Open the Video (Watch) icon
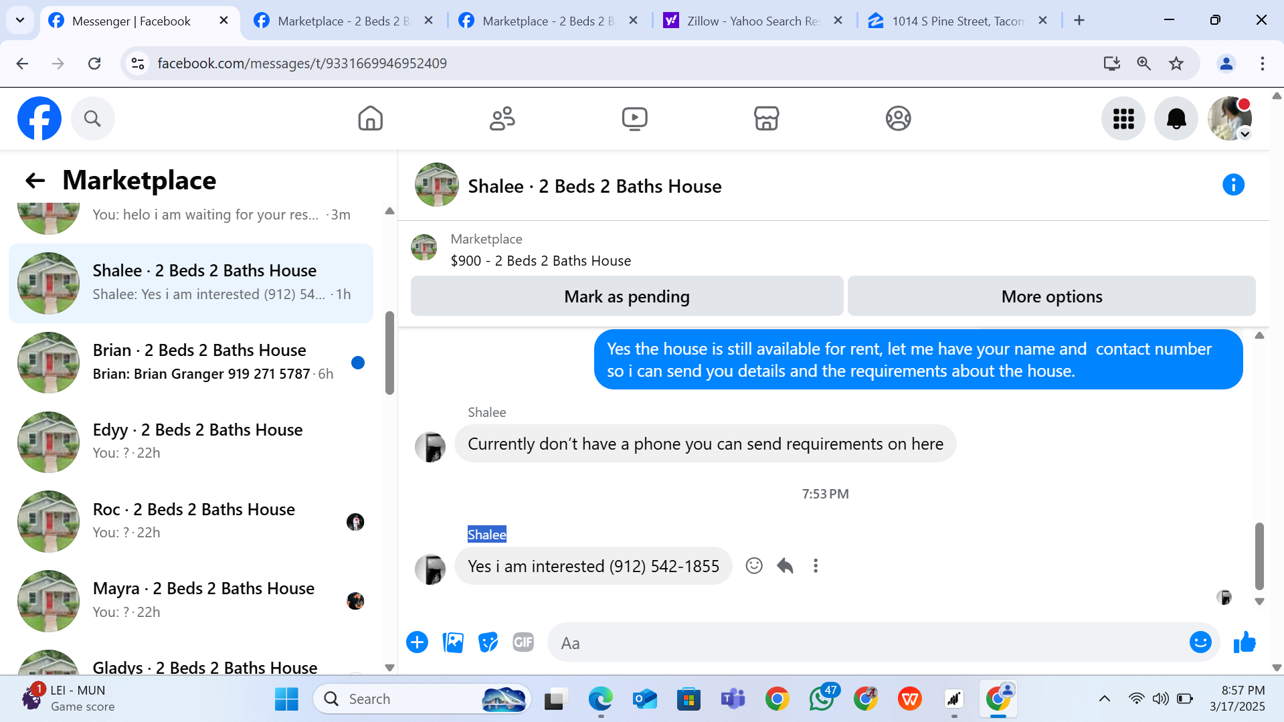 point(634,118)
